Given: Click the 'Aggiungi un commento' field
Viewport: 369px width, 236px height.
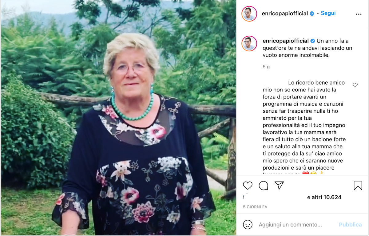Looking at the screenshot, I should 290,225.
